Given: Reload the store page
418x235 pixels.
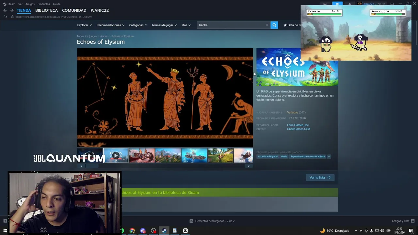Looking at the screenshot, I should click(5, 17).
